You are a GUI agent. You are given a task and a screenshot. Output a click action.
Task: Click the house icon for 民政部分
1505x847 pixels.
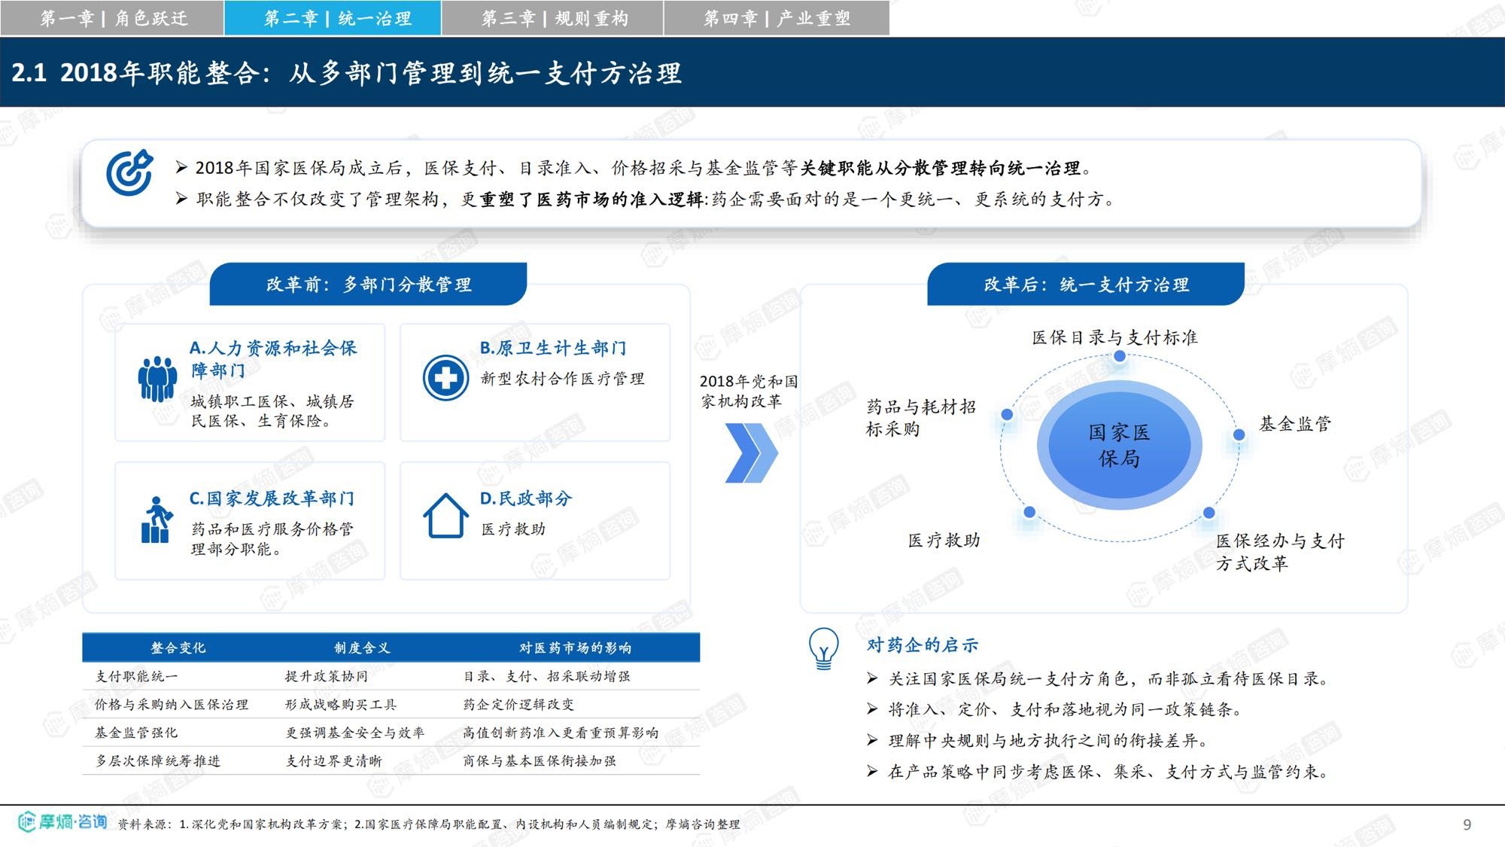click(x=445, y=516)
